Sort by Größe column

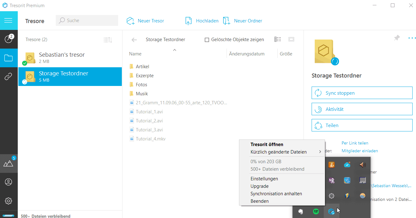[x=286, y=54]
